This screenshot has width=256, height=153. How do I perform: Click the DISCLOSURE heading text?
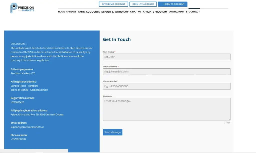(18, 44)
